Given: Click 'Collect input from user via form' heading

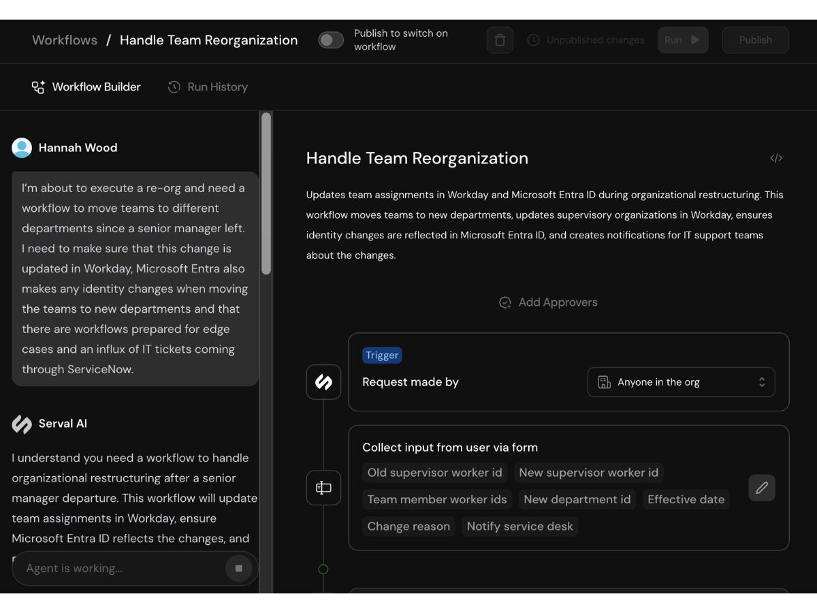Looking at the screenshot, I should 450,447.
